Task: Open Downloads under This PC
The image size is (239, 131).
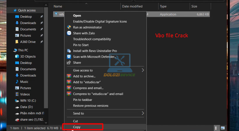Action: 28,75
